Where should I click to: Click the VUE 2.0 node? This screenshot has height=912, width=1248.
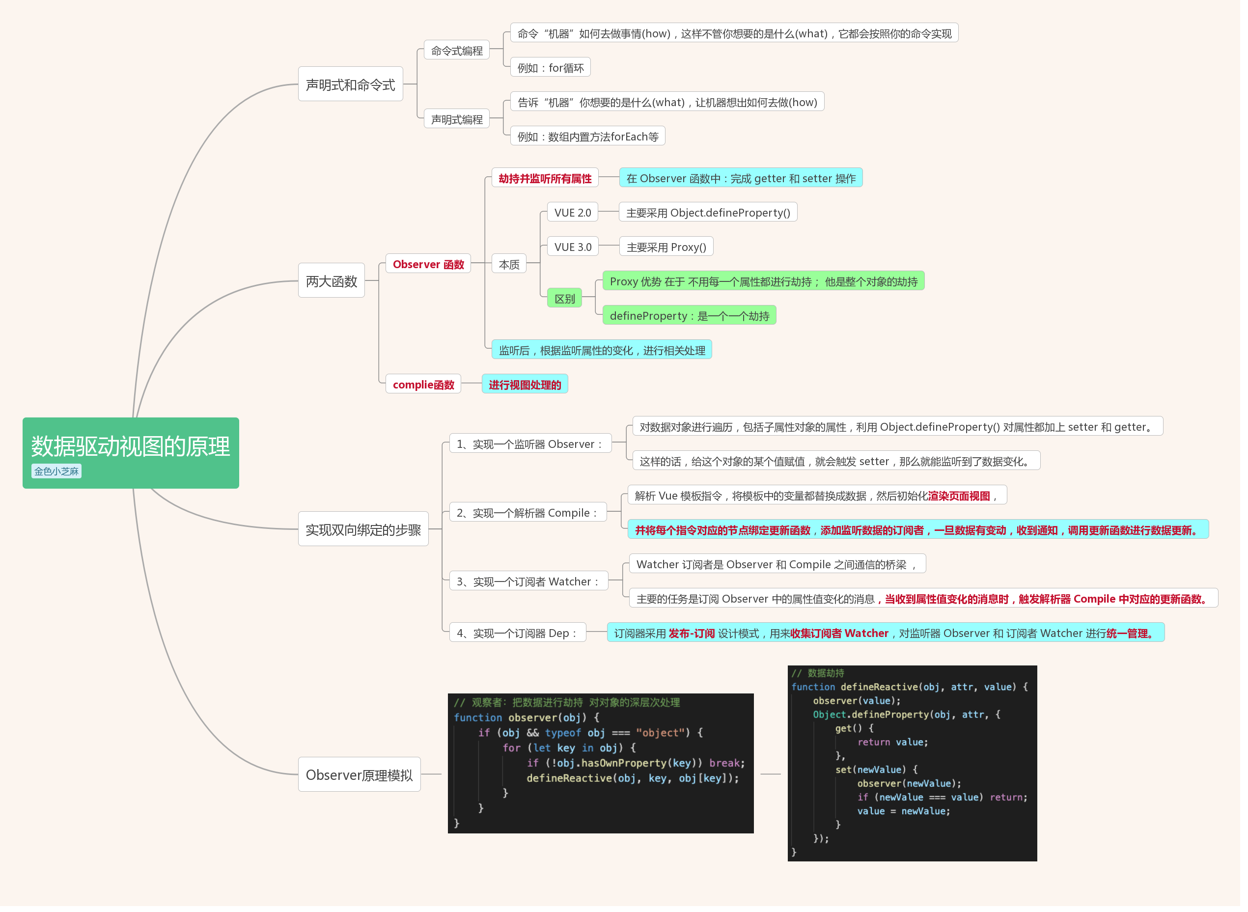pos(572,213)
